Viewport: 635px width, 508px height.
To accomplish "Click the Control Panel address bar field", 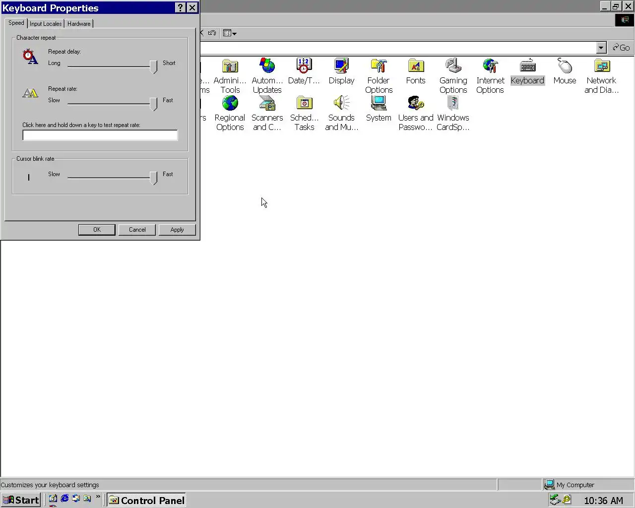I will 398,48.
